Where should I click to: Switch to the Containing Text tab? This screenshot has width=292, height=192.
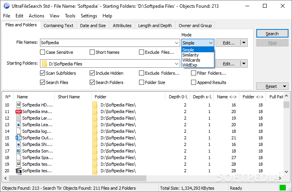59,26
